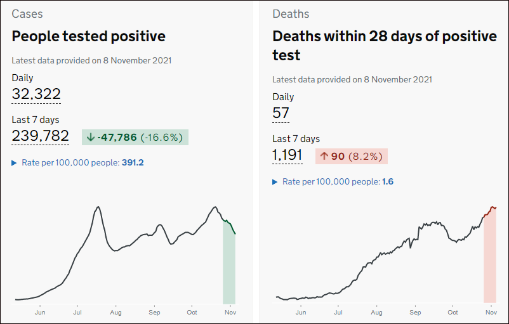The height and width of the screenshot is (324, 509).
Task: Click the red shaded area in deaths chart
Action: pos(489,266)
